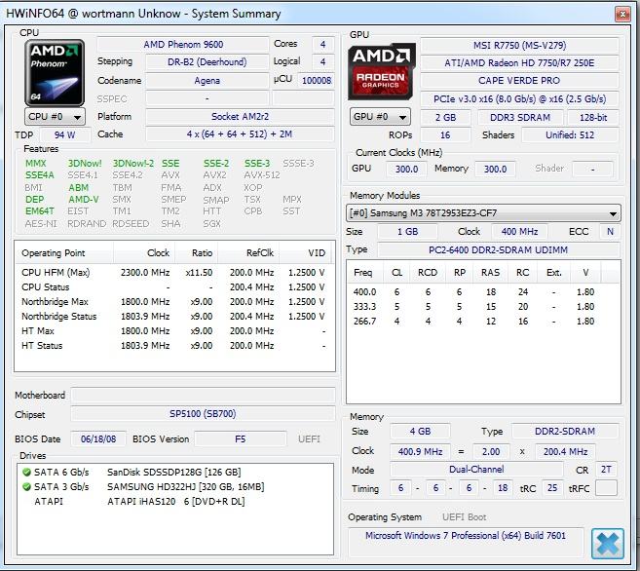Click the UEFI Boot label
Image resolution: width=640 pixels, height=571 pixels.
[x=464, y=517]
